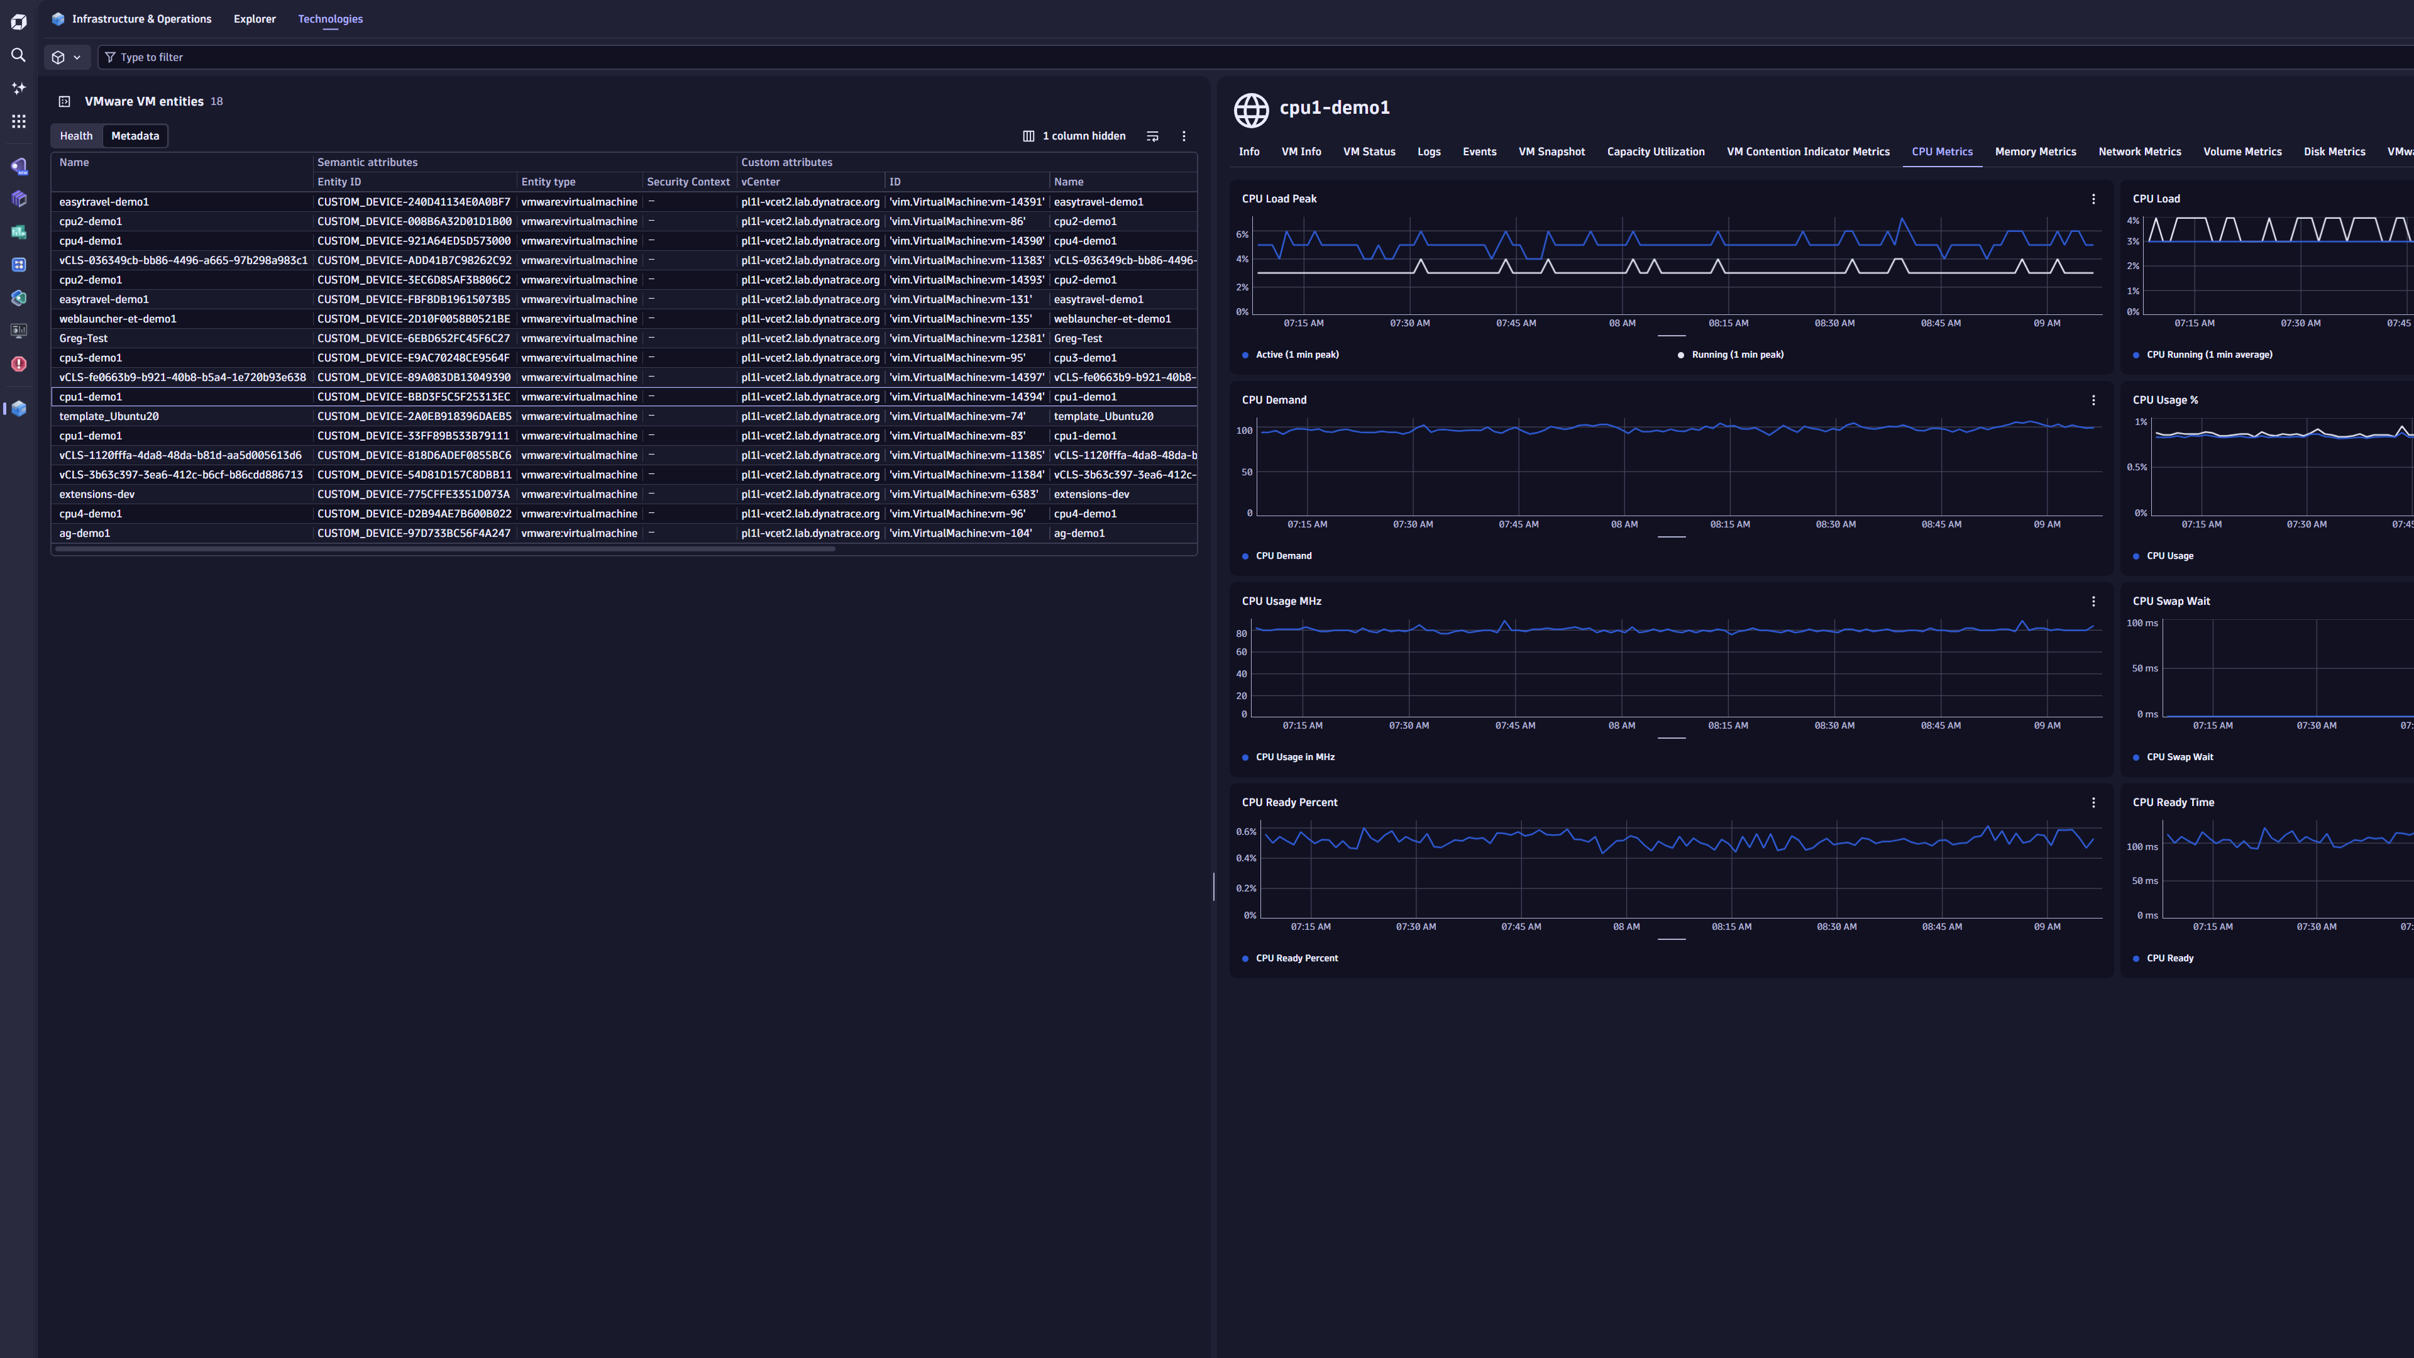The height and width of the screenshot is (1358, 2414).
Task: Open the sort options icon above the table
Action: (1152, 135)
